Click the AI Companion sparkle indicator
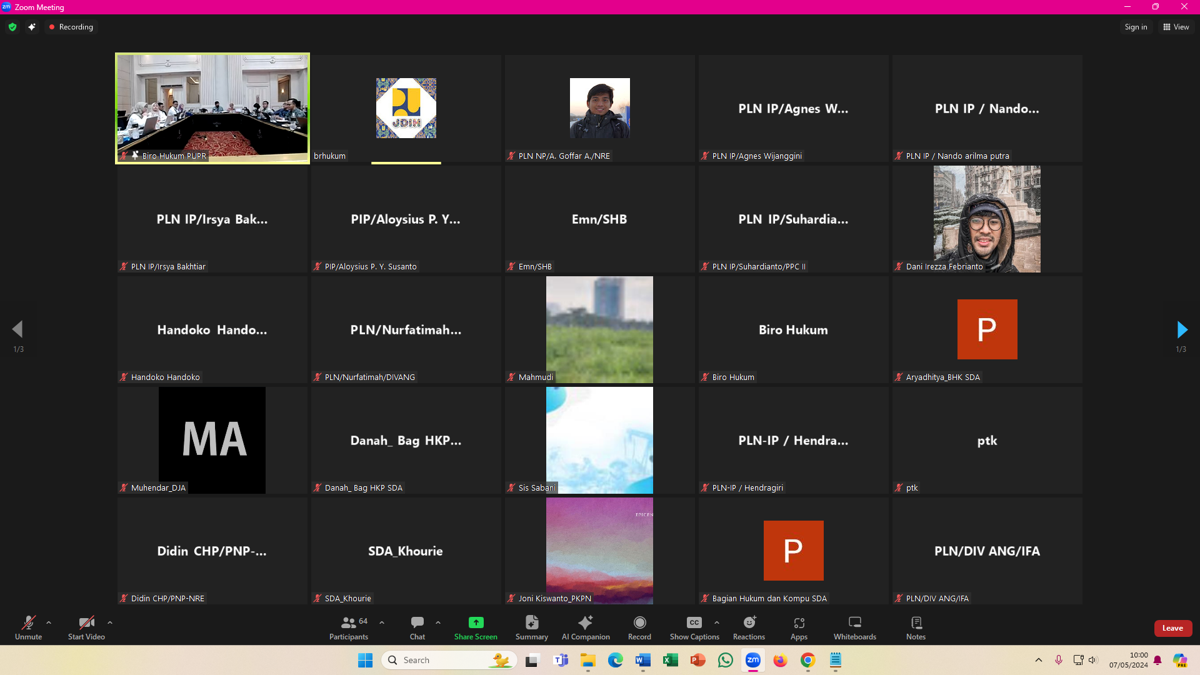Screen dimensions: 1200x675 (x=31, y=27)
